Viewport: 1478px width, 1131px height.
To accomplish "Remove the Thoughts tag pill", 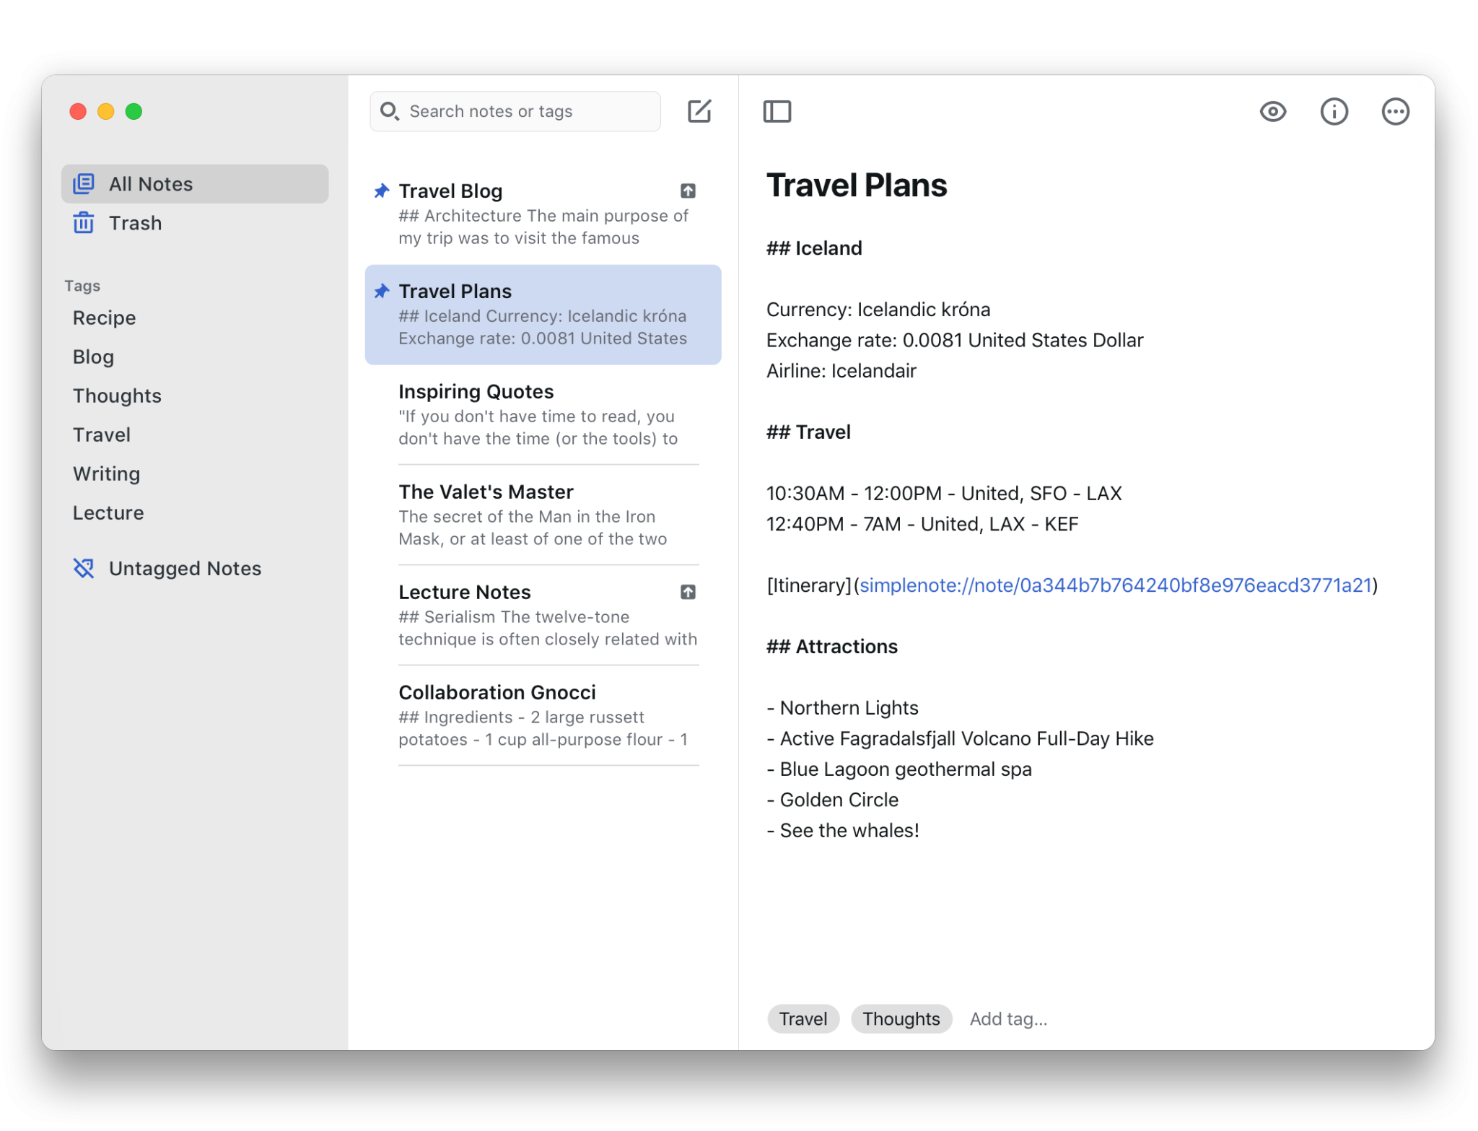I will [901, 1018].
